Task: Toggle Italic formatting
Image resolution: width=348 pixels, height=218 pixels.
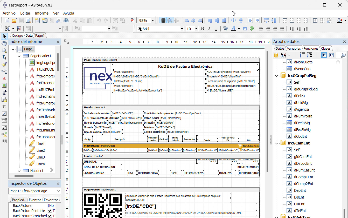Action: 209,29
